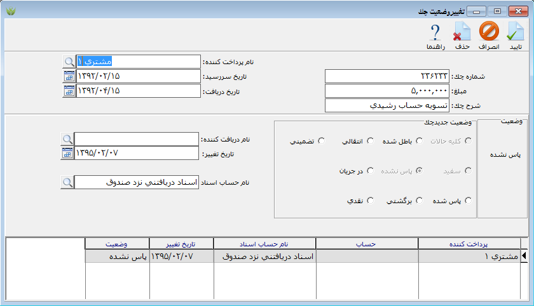Select the باطل شده radio button
Image resolution: width=534 pixels, height=306 pixels.
419,141
